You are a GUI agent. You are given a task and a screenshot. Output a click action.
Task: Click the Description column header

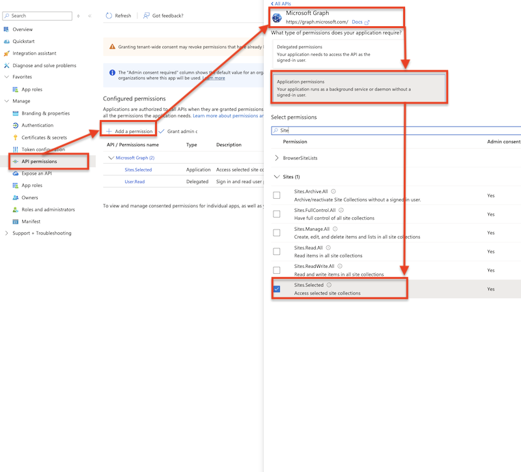[229, 145]
